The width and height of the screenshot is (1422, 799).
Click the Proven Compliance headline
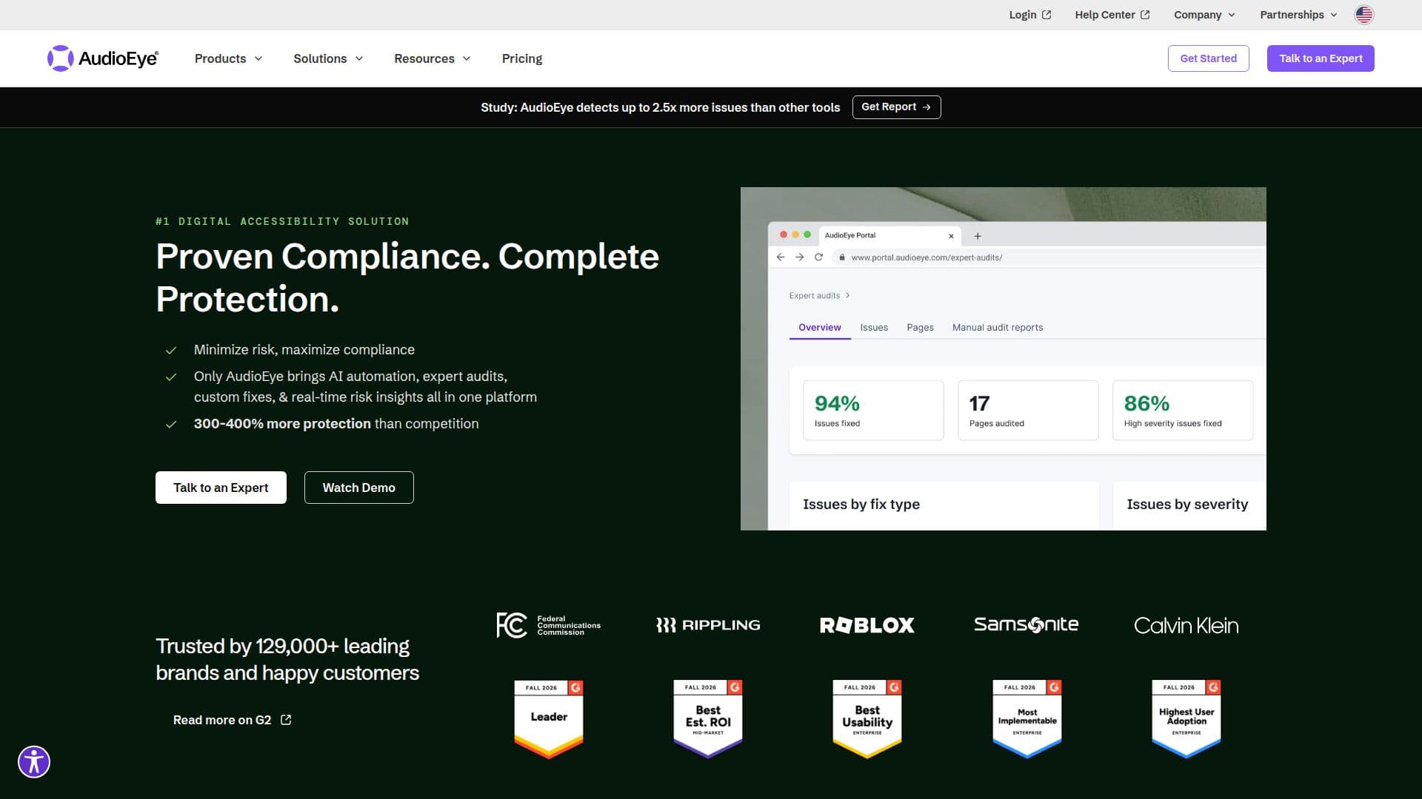(x=407, y=277)
